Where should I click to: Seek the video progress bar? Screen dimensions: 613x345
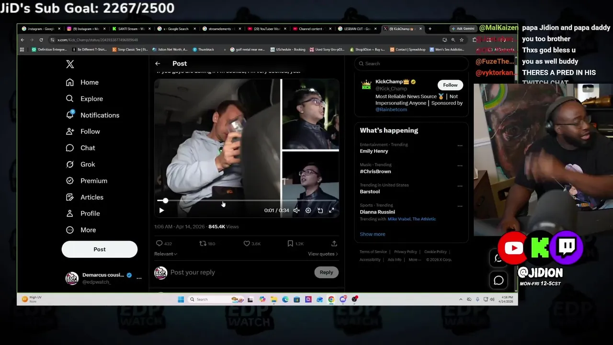coord(247,201)
